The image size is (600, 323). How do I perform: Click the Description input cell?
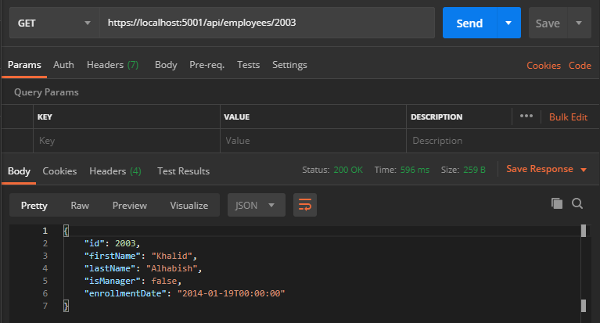502,141
